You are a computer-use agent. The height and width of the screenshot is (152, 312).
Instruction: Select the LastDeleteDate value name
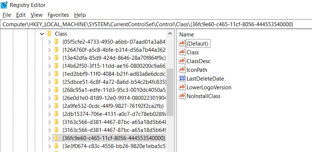pyautogui.click(x=205, y=79)
